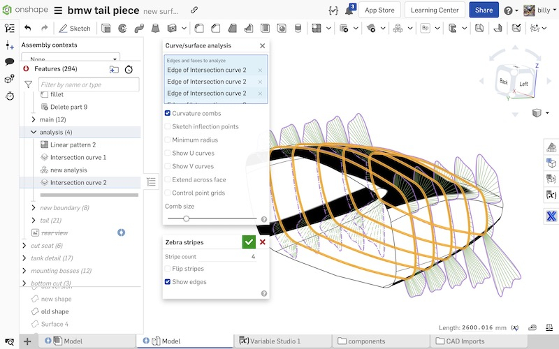The width and height of the screenshot is (559, 349).
Task: Expand the tank detail (17) folder
Action: point(24,258)
